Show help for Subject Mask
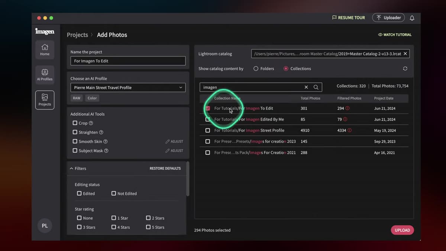The height and width of the screenshot is (251, 446). tap(106, 151)
